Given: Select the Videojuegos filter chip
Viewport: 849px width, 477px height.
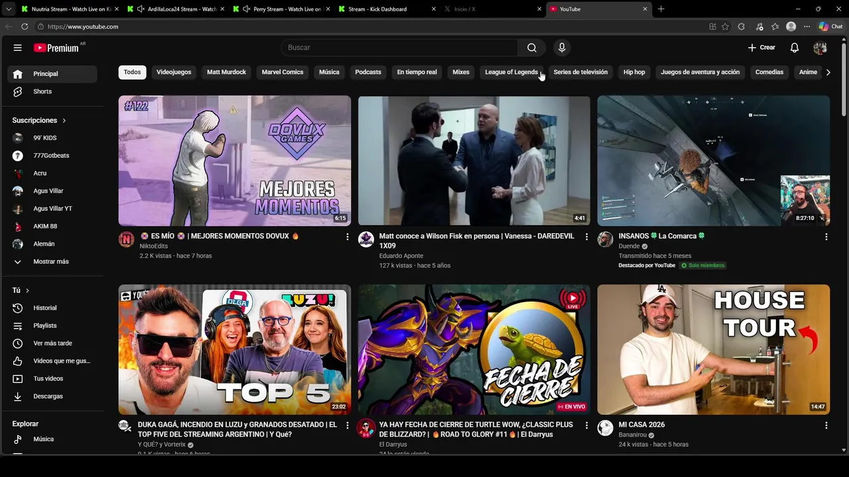Looking at the screenshot, I should (174, 72).
